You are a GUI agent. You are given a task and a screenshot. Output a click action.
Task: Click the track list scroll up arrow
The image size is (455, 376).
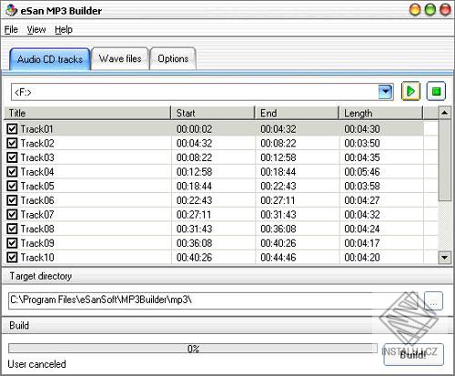click(444, 113)
